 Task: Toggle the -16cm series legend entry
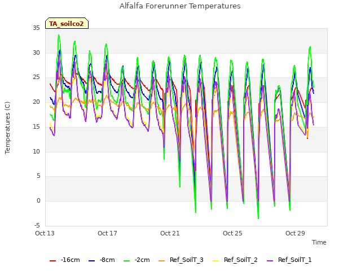point(65,260)
